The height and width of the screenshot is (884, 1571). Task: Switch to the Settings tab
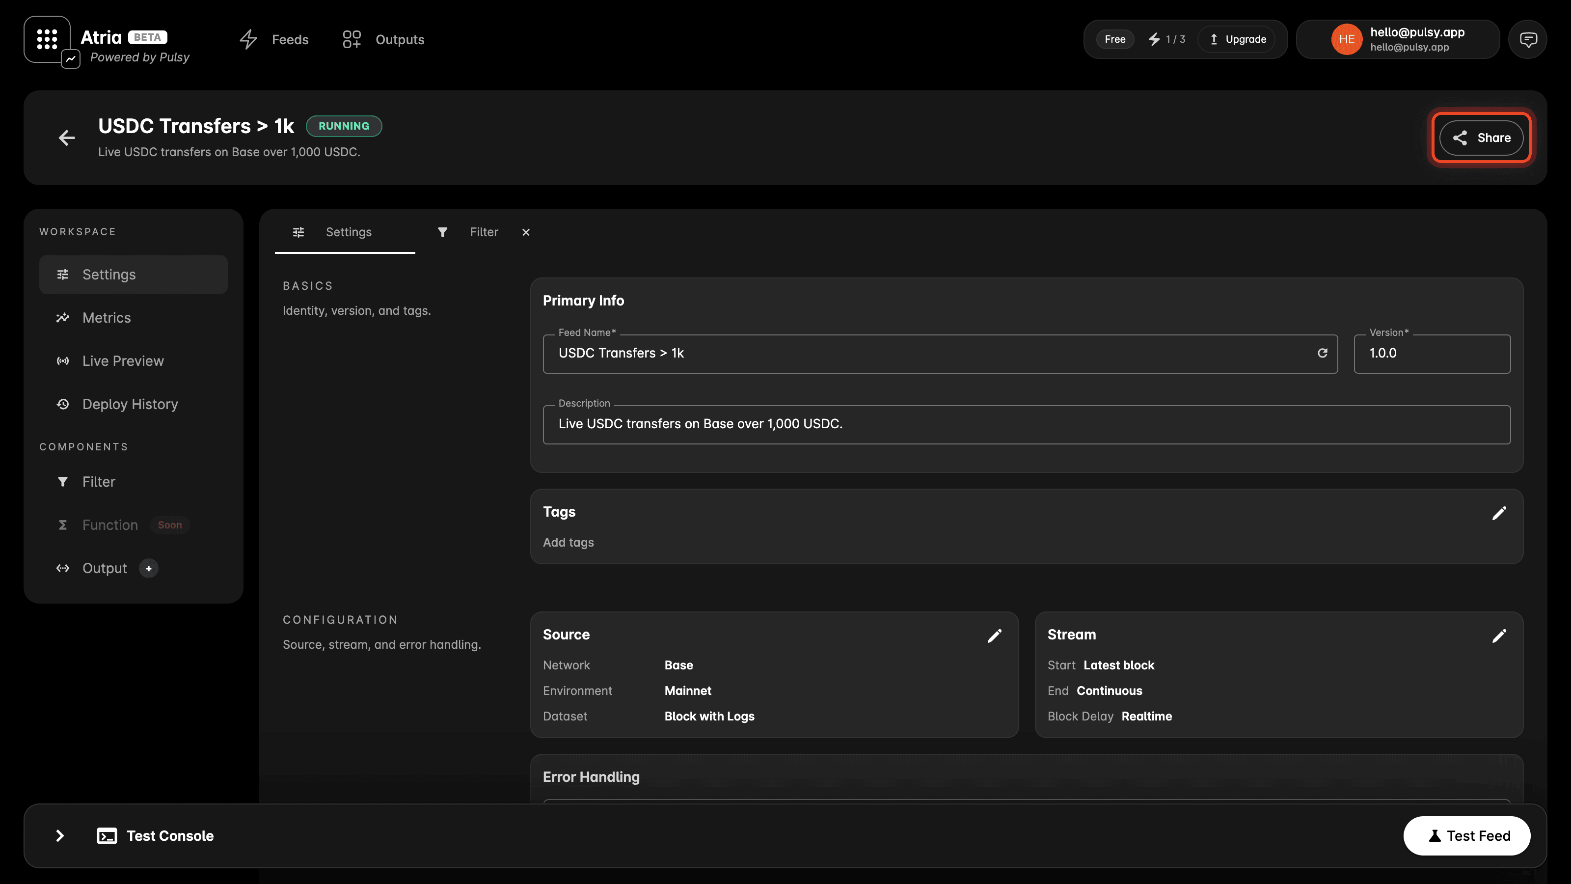pos(345,232)
